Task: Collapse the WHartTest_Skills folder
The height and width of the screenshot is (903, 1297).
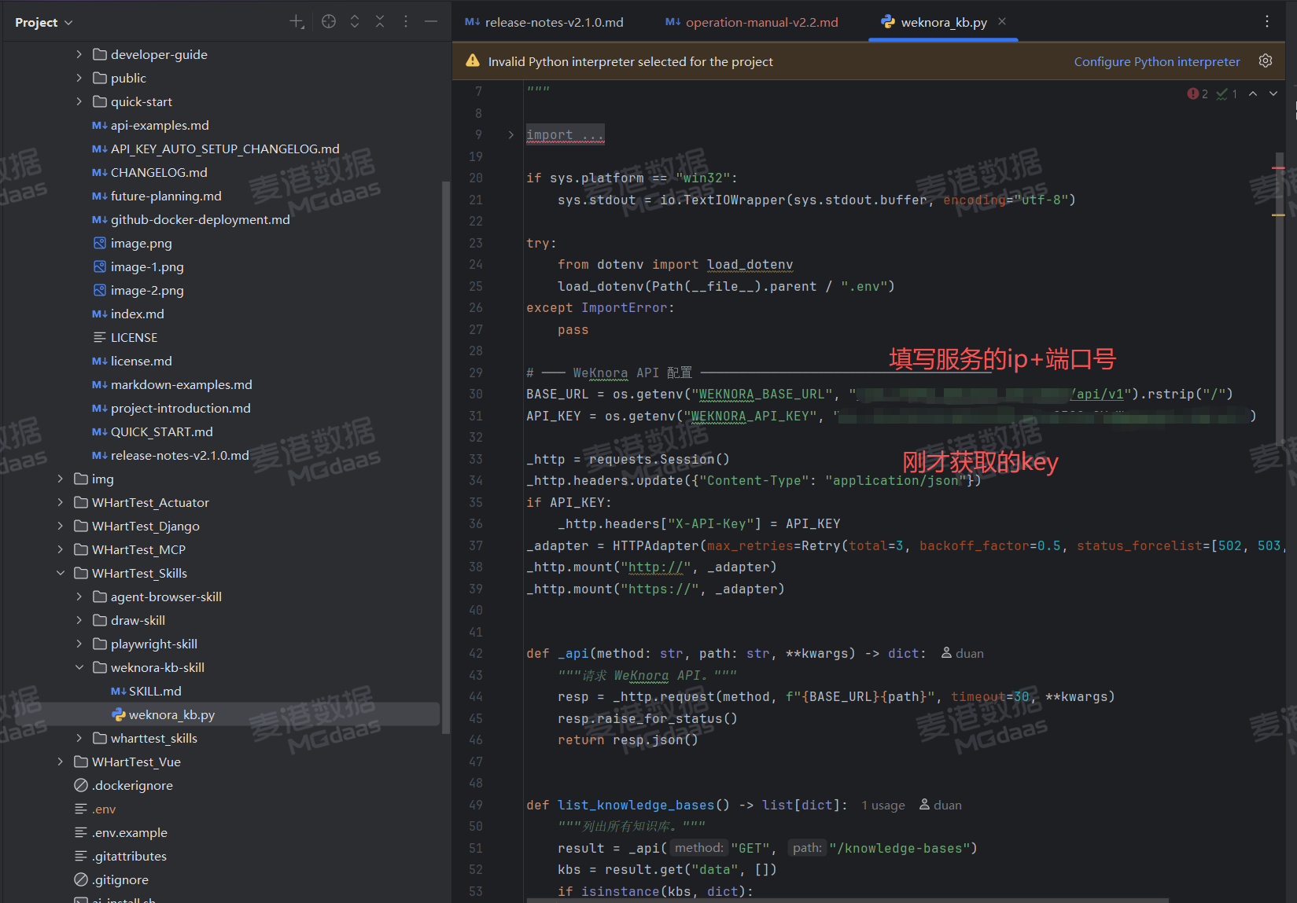Action: (61, 573)
